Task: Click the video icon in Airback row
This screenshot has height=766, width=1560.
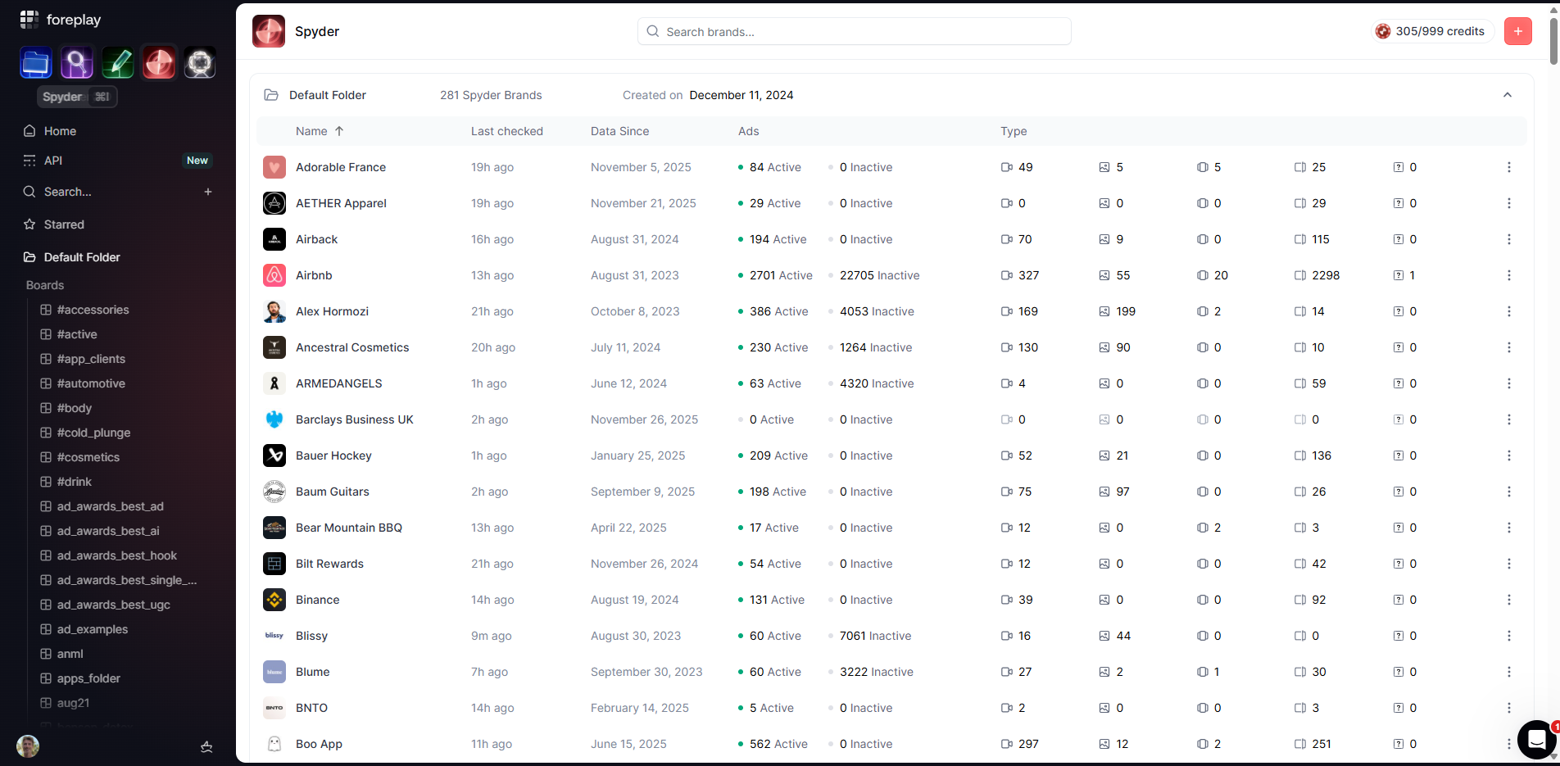Action: coord(1007,239)
